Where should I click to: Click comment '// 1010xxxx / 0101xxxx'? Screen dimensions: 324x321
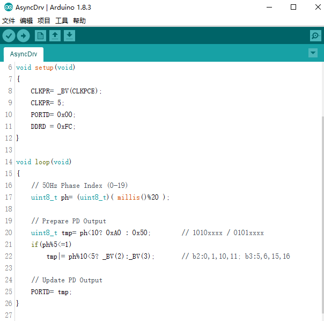point(223,232)
